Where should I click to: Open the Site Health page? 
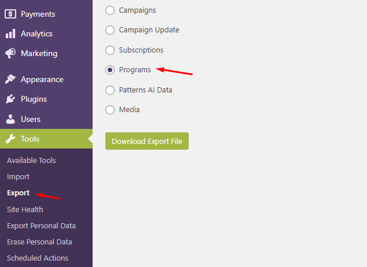pos(25,210)
